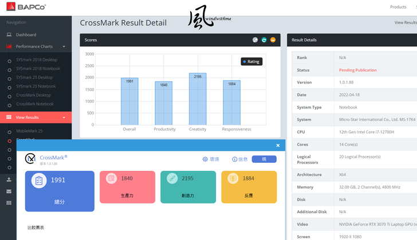
Task: Refresh the Scores panel with teal icon
Action: (264, 40)
